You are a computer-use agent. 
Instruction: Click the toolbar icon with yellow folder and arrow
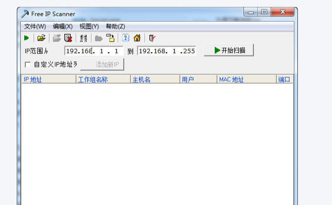(110, 38)
